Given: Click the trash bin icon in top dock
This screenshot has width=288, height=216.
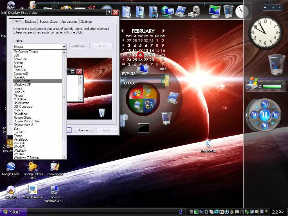Looking at the screenshot, I should point(228,12).
